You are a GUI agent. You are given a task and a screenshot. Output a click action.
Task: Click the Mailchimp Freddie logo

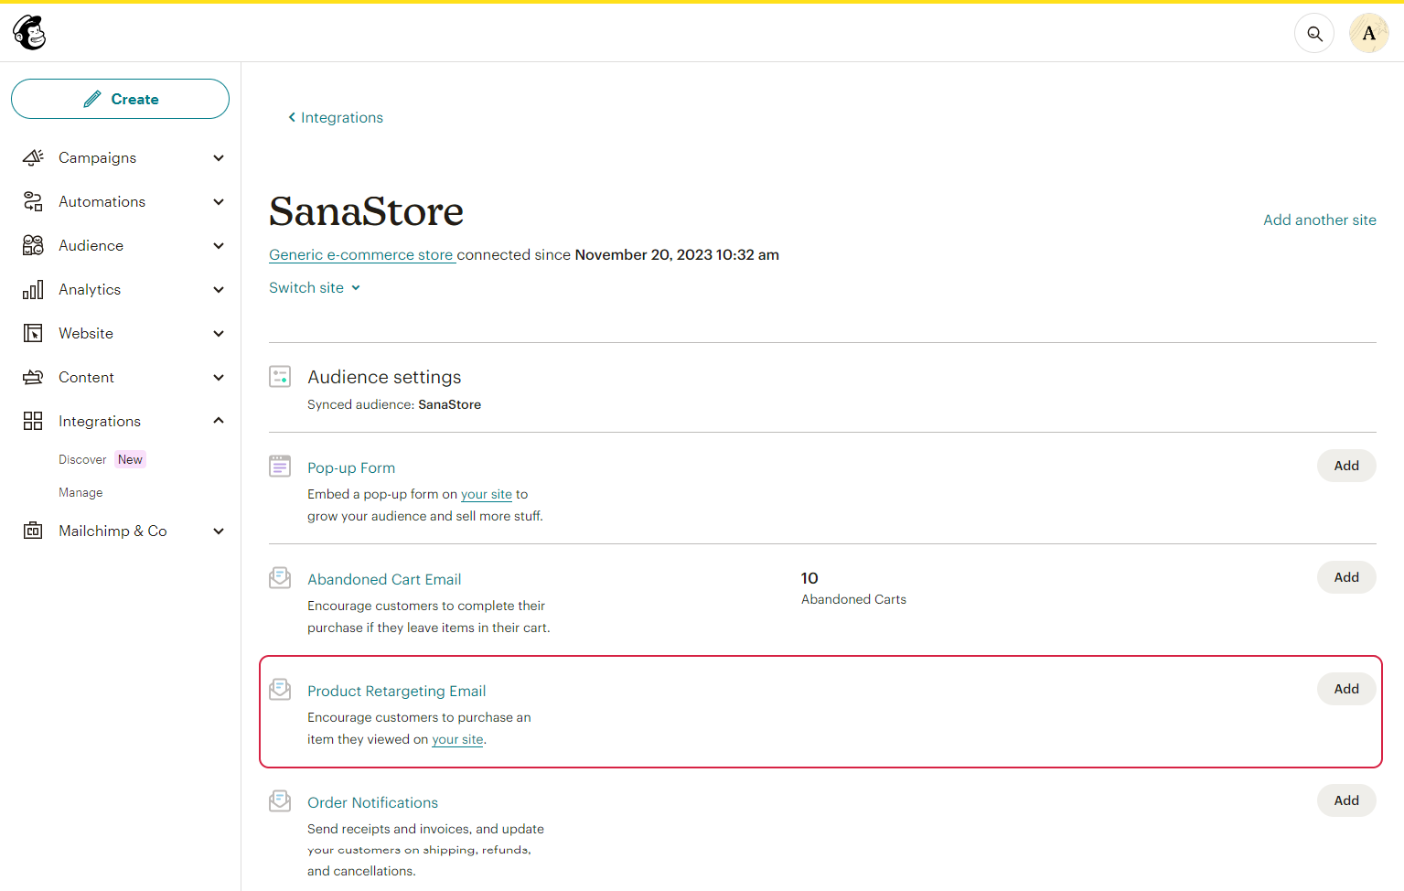(x=29, y=33)
